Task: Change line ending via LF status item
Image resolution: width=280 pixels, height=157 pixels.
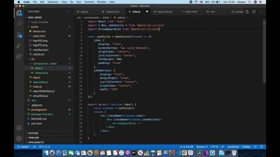Action: (223, 147)
